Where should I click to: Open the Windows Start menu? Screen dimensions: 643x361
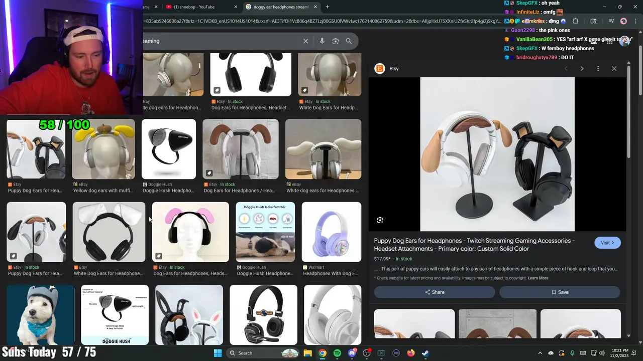218,353
